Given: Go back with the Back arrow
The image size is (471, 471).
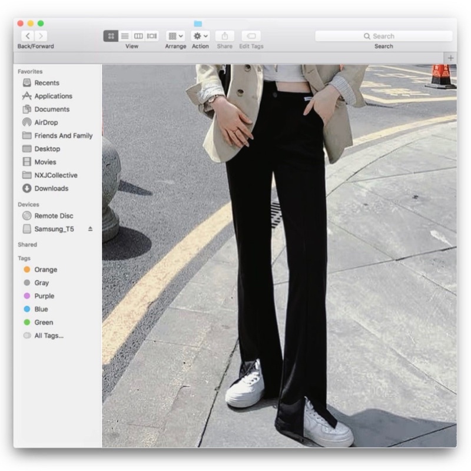Looking at the screenshot, I should 28,36.
